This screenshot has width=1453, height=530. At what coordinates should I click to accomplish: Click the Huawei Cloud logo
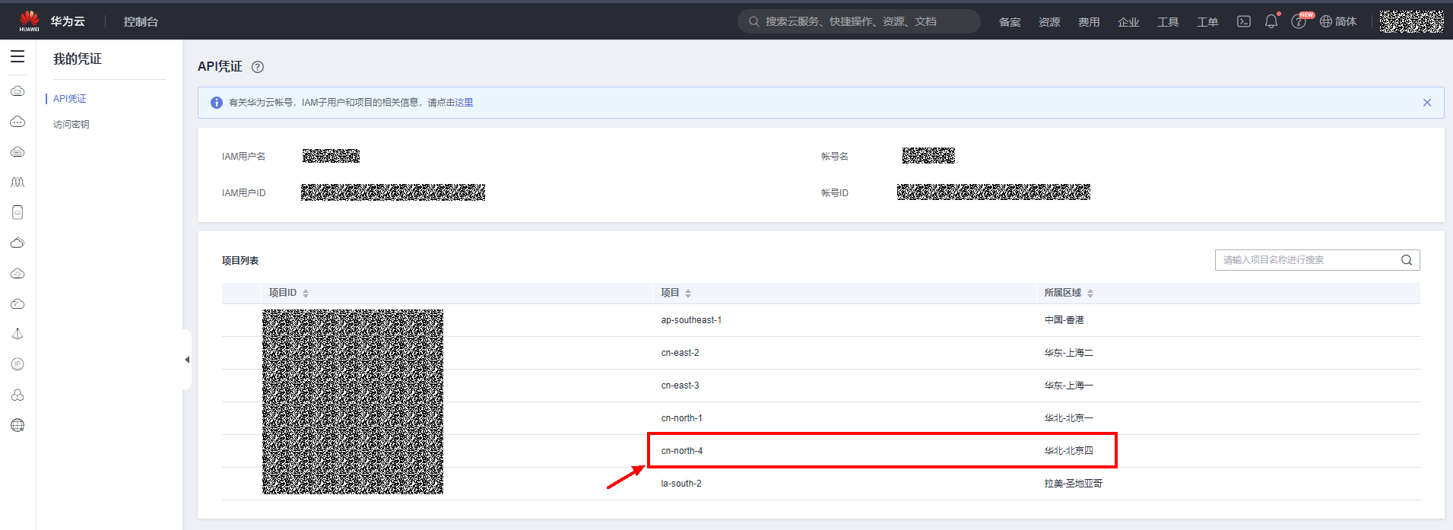pyautogui.click(x=29, y=21)
